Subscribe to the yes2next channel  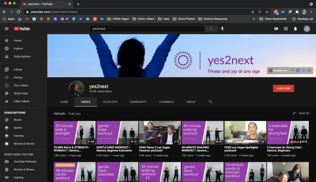pyautogui.click(x=283, y=88)
